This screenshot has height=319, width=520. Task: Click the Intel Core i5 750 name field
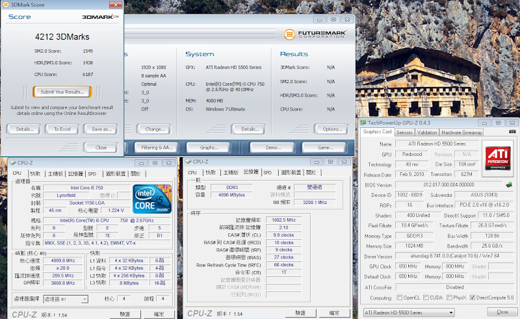coord(86,188)
